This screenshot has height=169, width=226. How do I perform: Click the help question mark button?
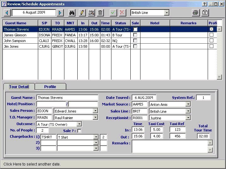[205, 4]
